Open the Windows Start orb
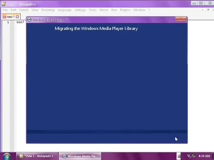The width and height of the screenshot is (214, 160). (7, 156)
